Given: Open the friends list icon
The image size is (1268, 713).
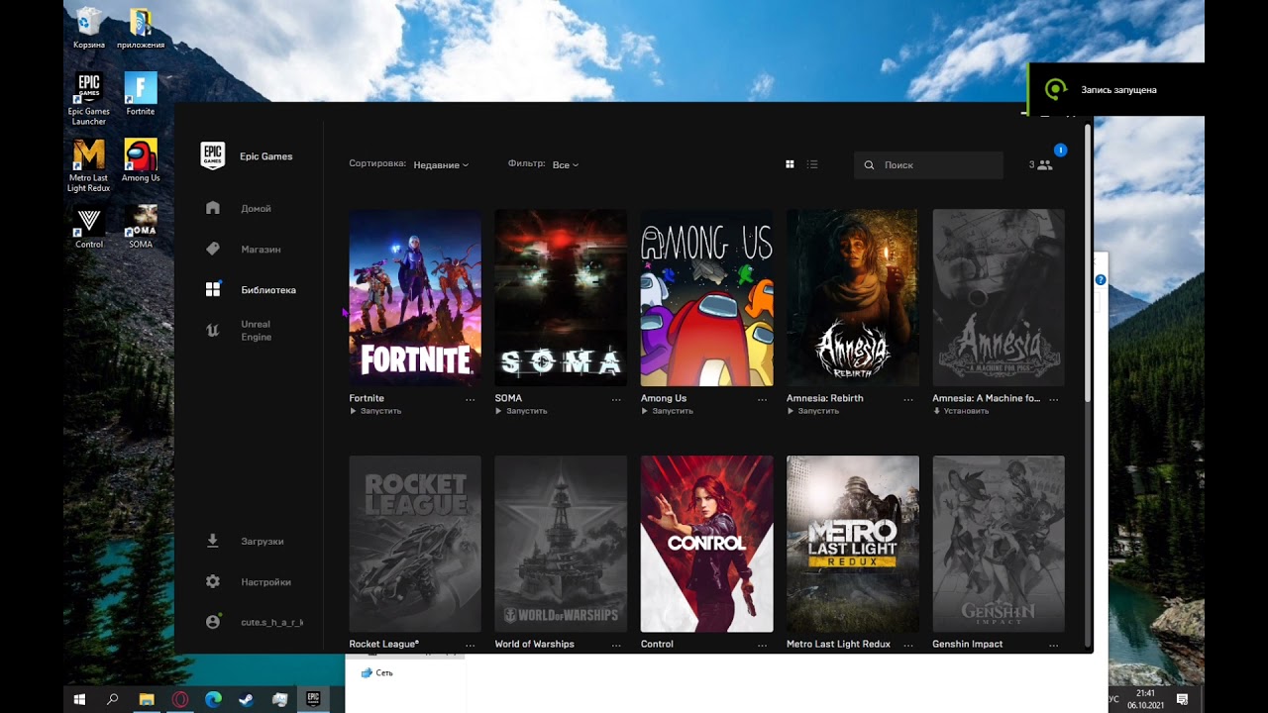Looking at the screenshot, I should point(1044,165).
